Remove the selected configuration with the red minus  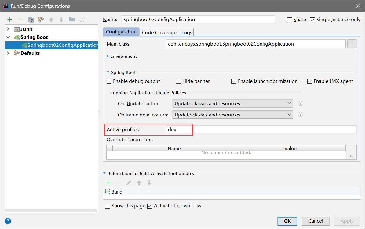tap(20, 20)
